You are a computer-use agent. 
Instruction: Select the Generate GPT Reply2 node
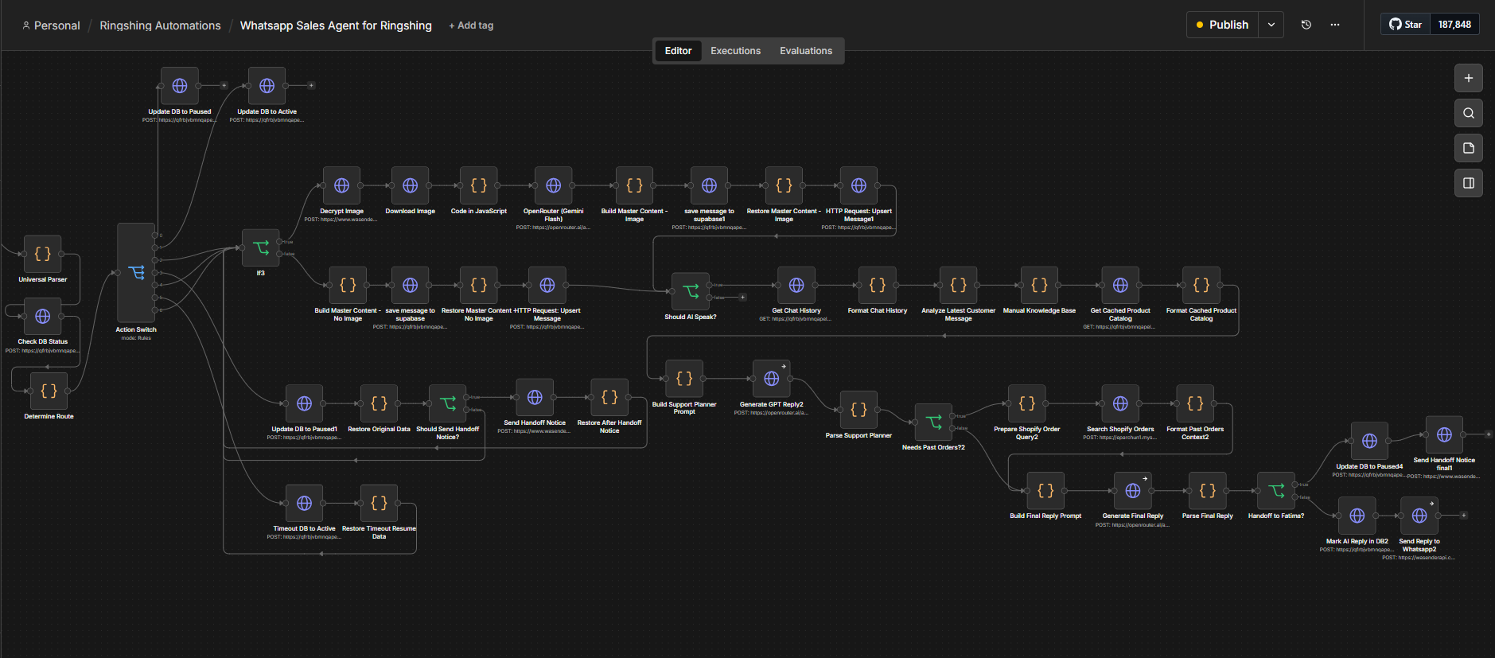pos(772,379)
